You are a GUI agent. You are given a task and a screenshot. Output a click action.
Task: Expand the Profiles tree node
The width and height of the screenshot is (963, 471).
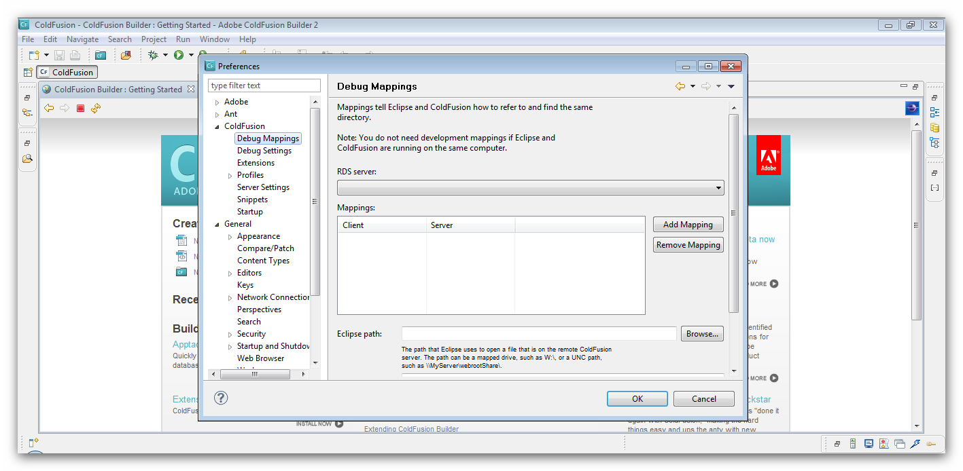(230, 176)
